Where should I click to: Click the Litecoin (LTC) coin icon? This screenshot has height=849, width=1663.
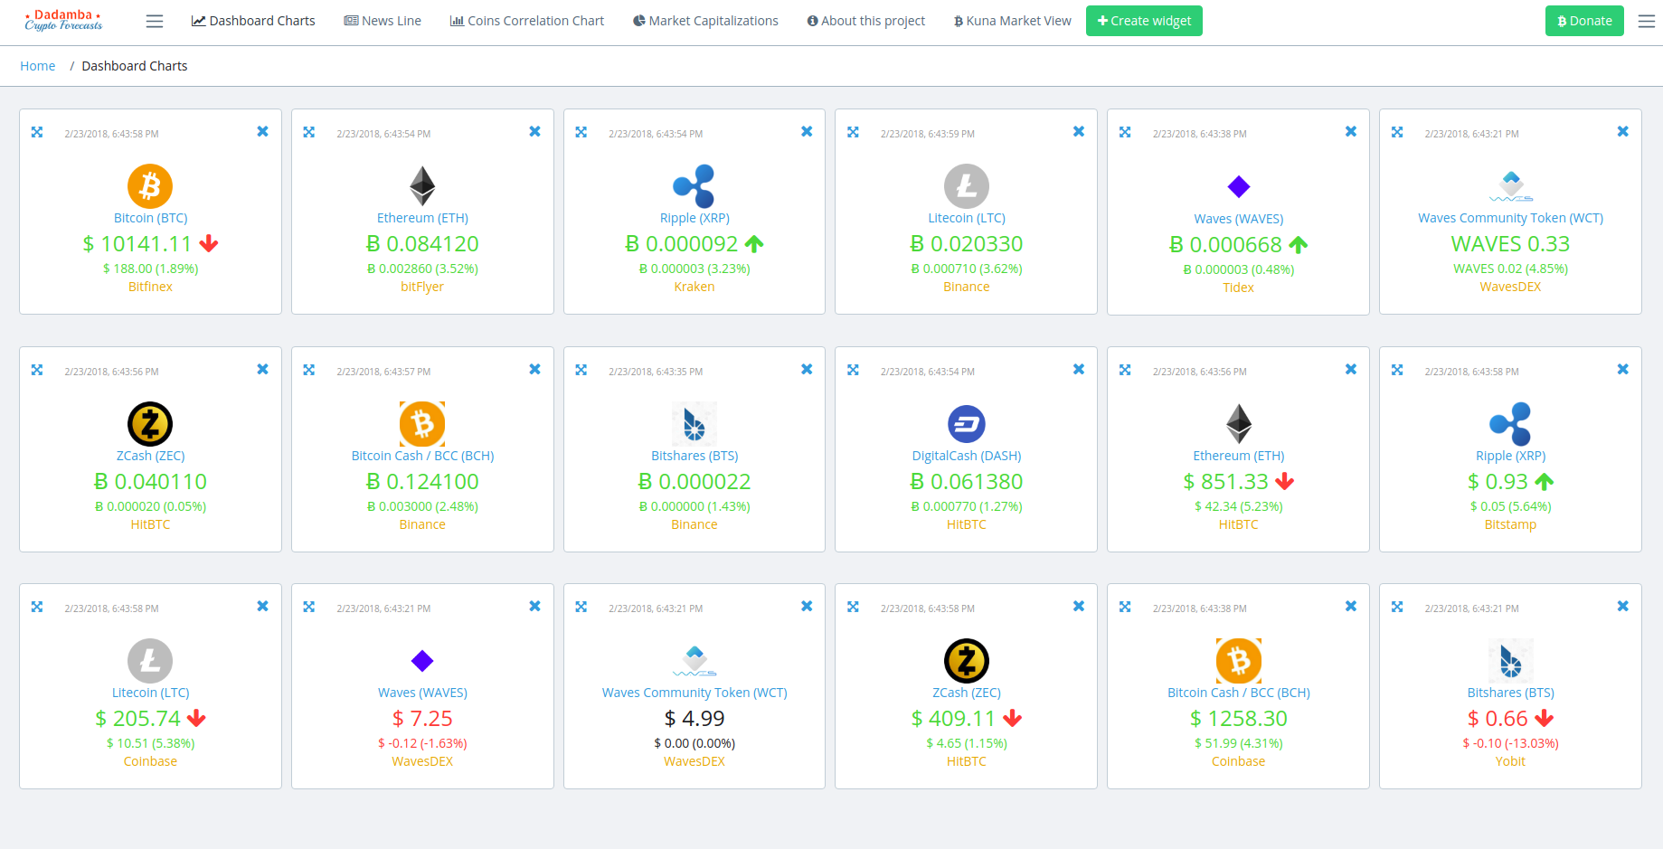(966, 186)
